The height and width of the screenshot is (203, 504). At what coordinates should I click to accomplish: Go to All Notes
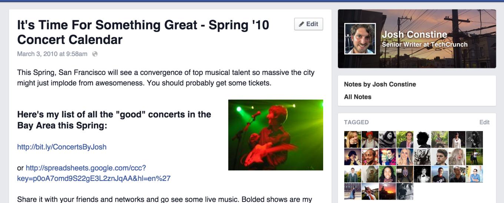coord(358,97)
